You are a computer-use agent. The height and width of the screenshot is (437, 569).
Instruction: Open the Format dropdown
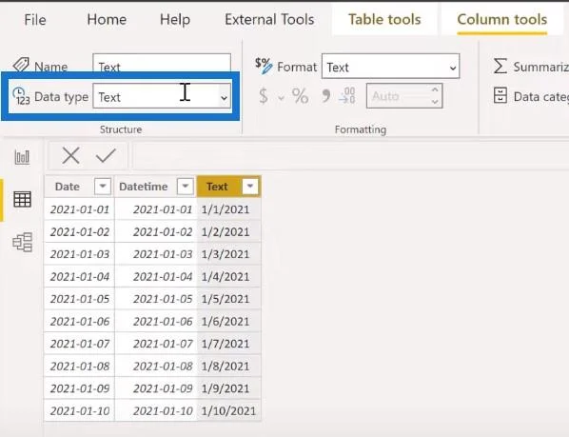coord(390,67)
